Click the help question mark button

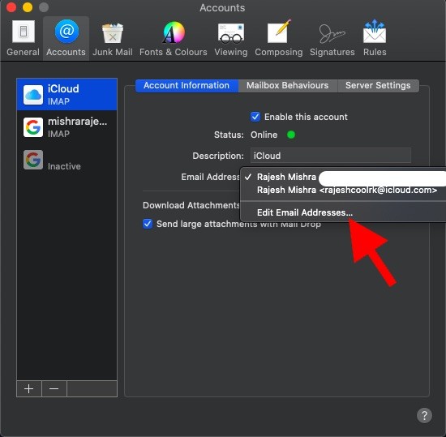(x=424, y=416)
